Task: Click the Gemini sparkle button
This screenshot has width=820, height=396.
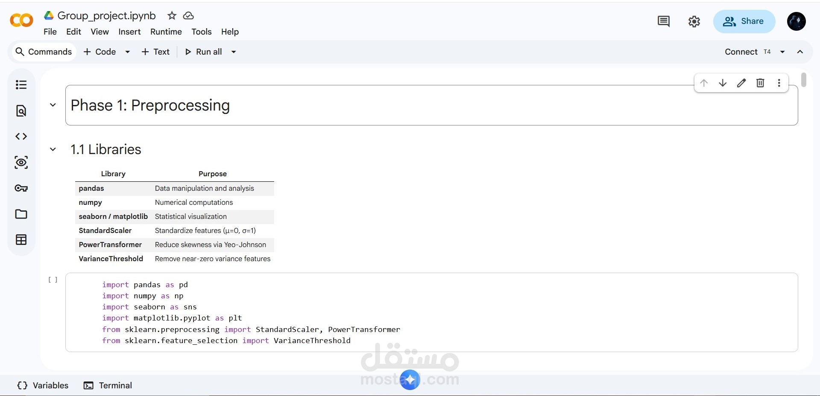Action: (410, 379)
